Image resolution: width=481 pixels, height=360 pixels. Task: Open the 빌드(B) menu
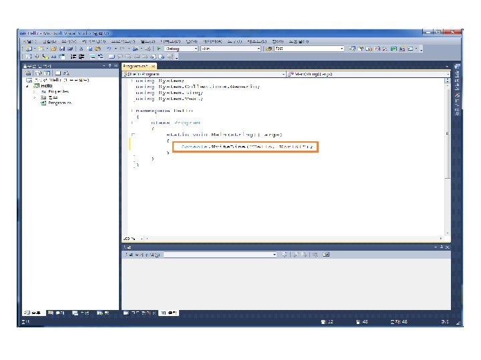coord(148,41)
